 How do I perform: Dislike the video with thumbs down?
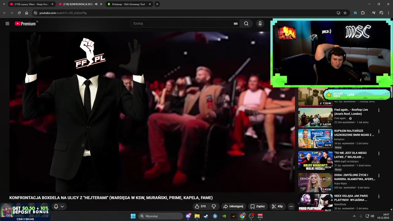214,207
